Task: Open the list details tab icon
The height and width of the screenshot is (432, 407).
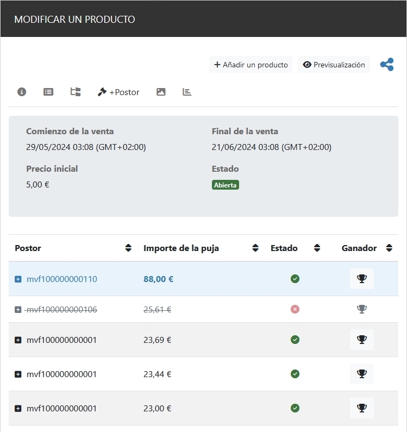Action: [48, 92]
